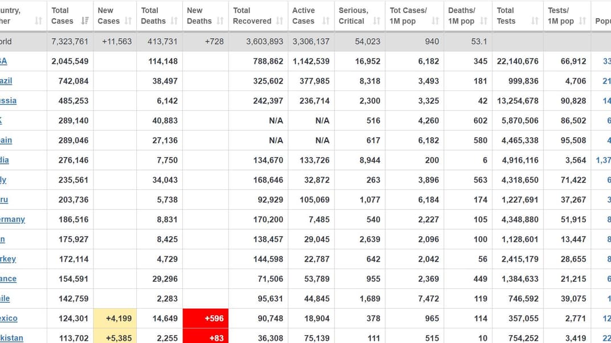Click sort arrows in New Deaths header
Viewport: 611px width, 343px height.
point(220,21)
